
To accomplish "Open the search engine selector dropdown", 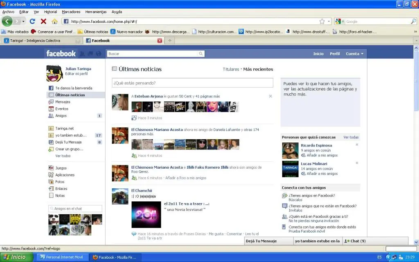I will (x=339, y=21).
